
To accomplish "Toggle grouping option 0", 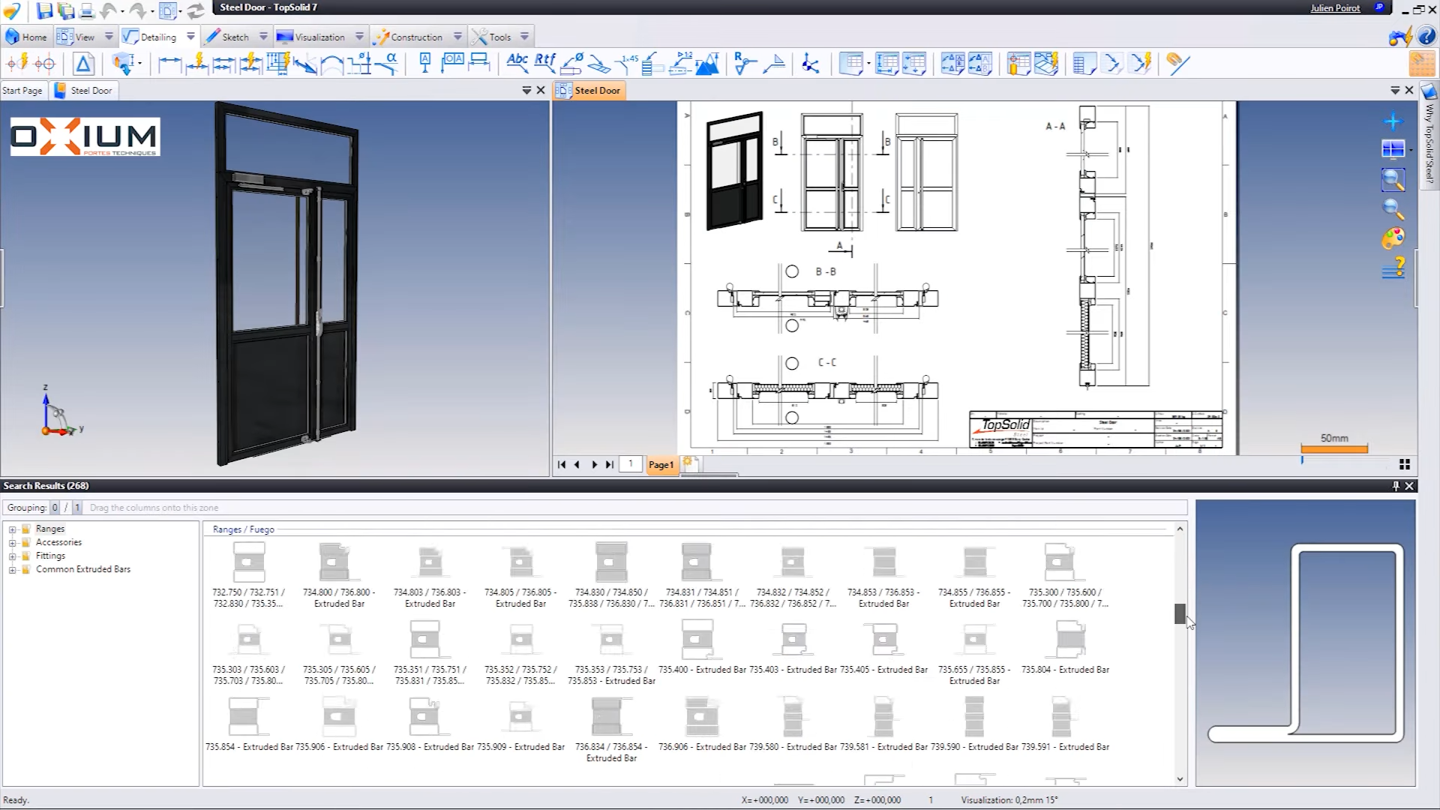I will click(55, 508).
